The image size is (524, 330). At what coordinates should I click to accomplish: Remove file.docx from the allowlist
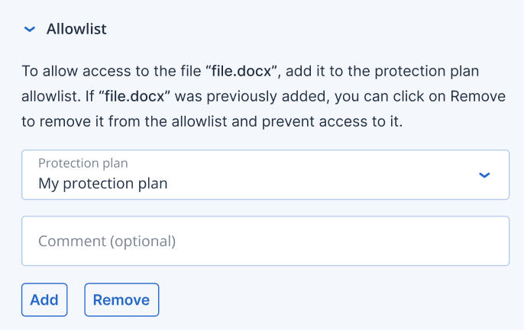[x=121, y=300]
